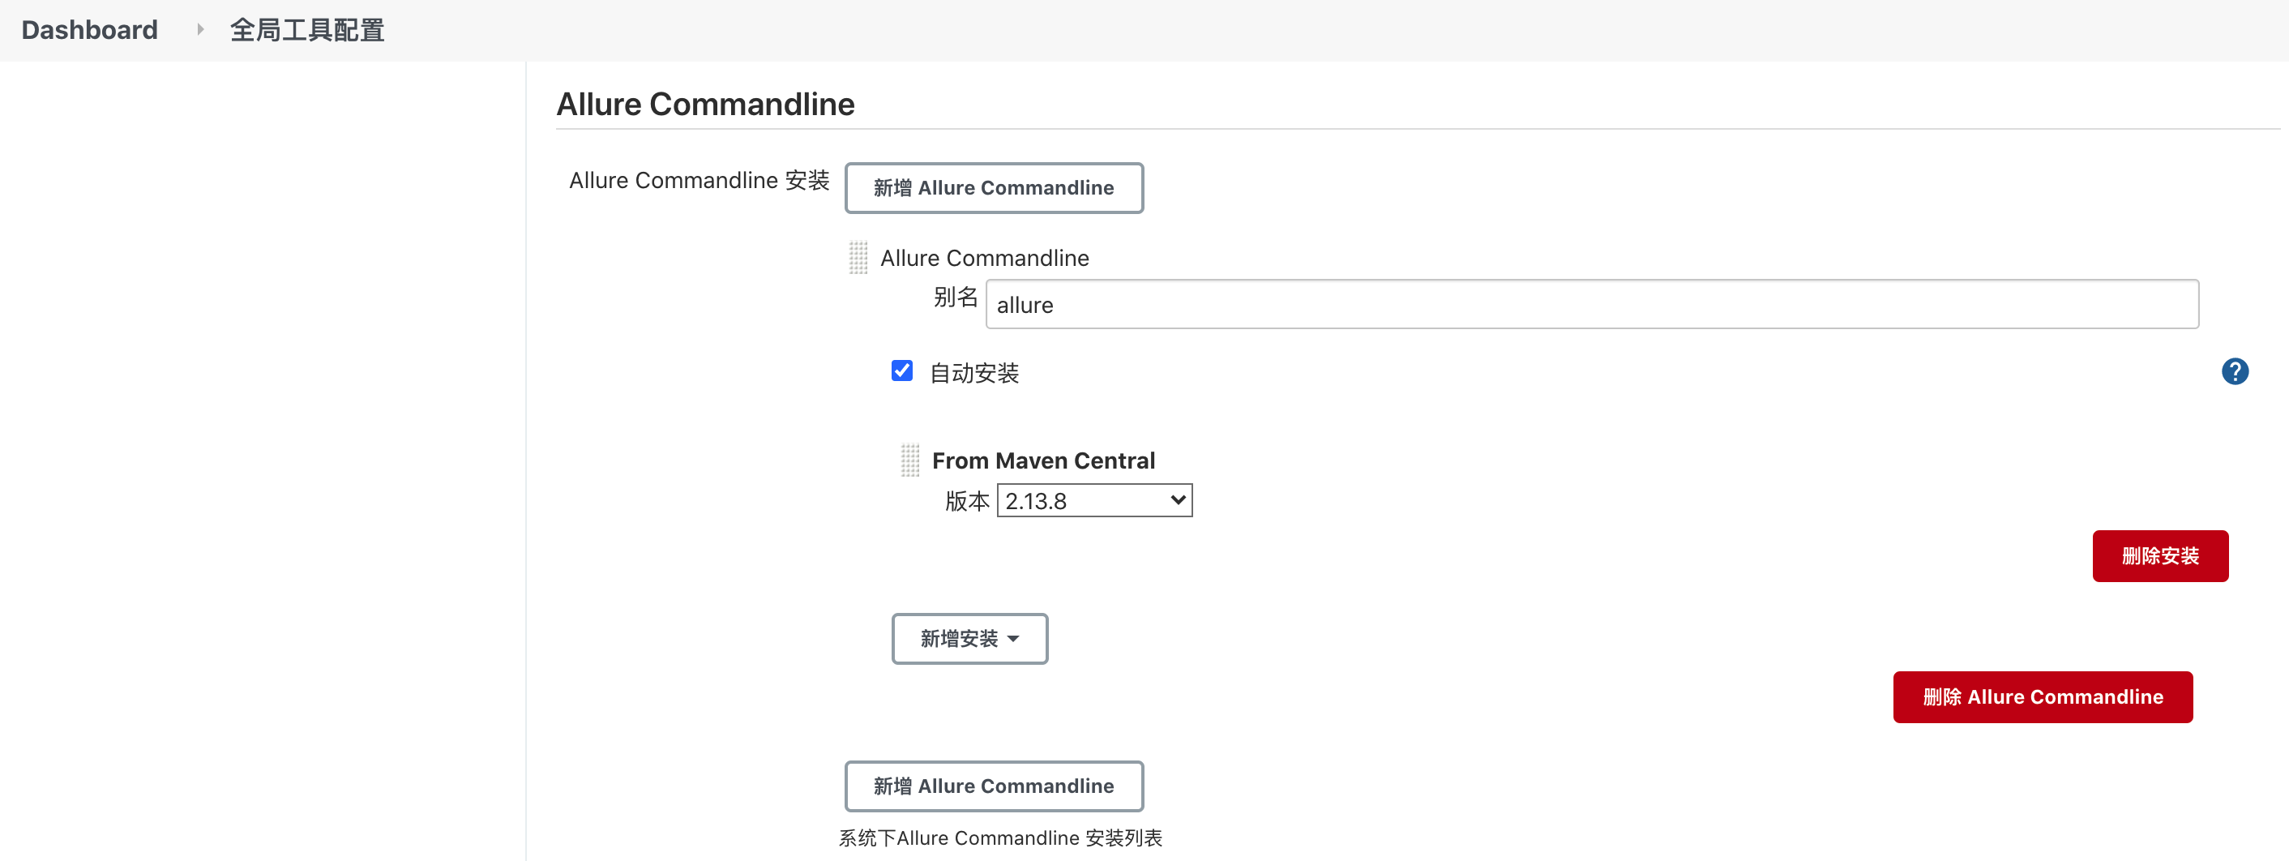Click the Allure Commandline 安装 label
The image size is (2289, 861).
(x=700, y=180)
